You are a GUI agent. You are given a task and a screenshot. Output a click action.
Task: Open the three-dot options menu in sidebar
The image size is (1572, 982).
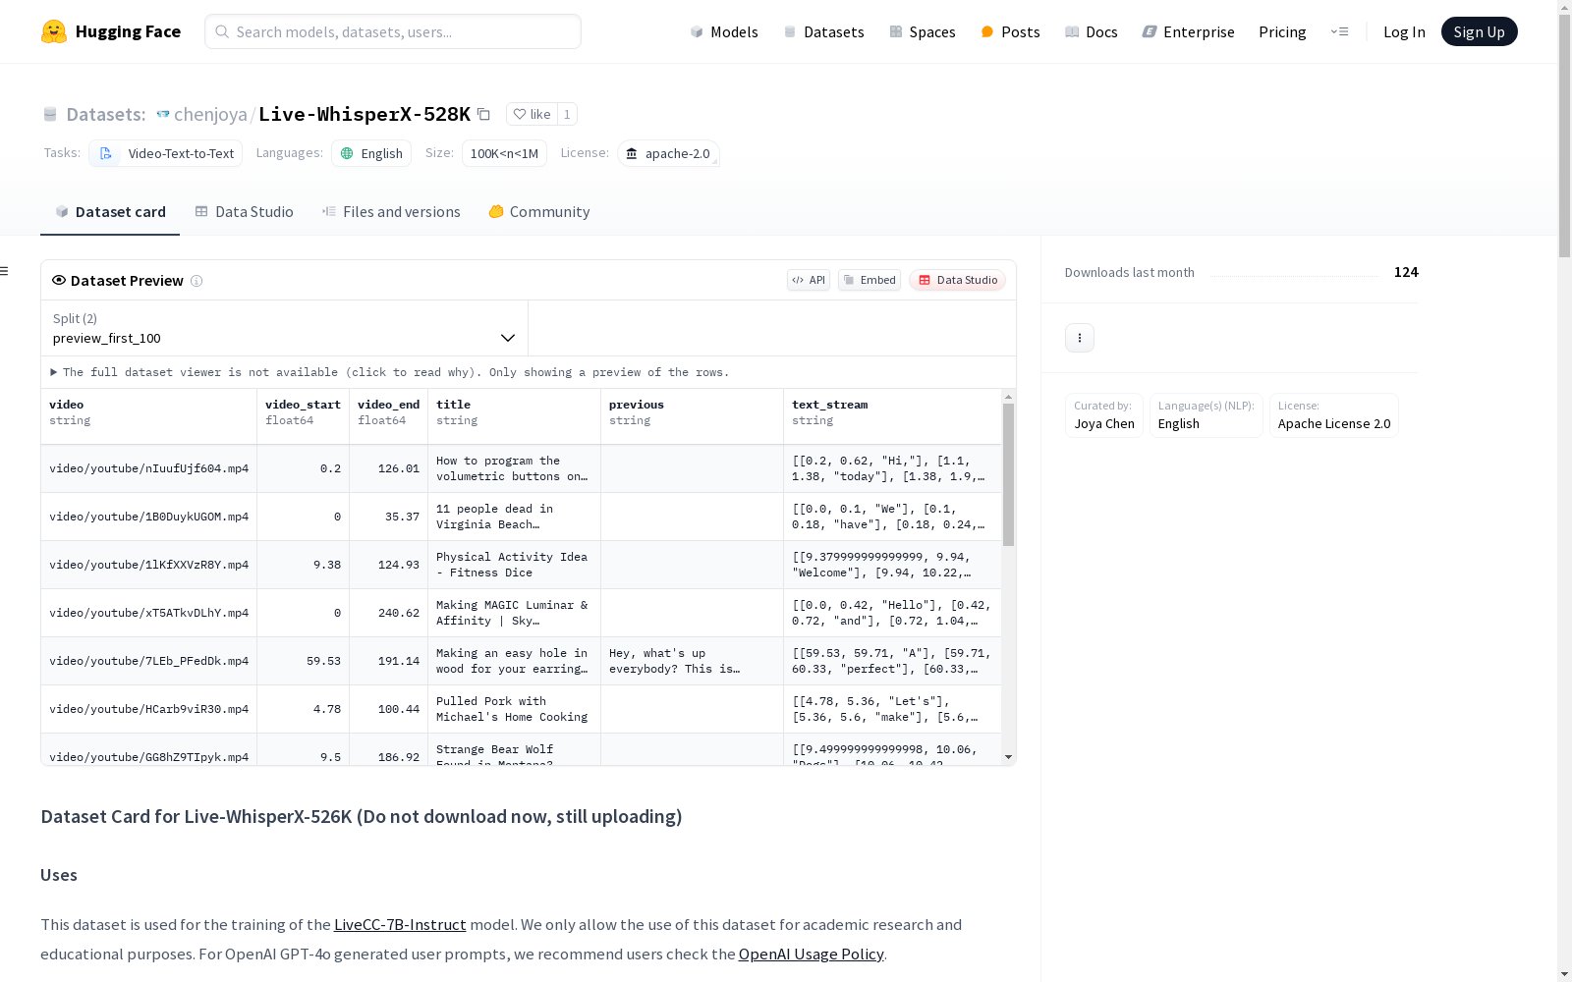tap(1080, 338)
